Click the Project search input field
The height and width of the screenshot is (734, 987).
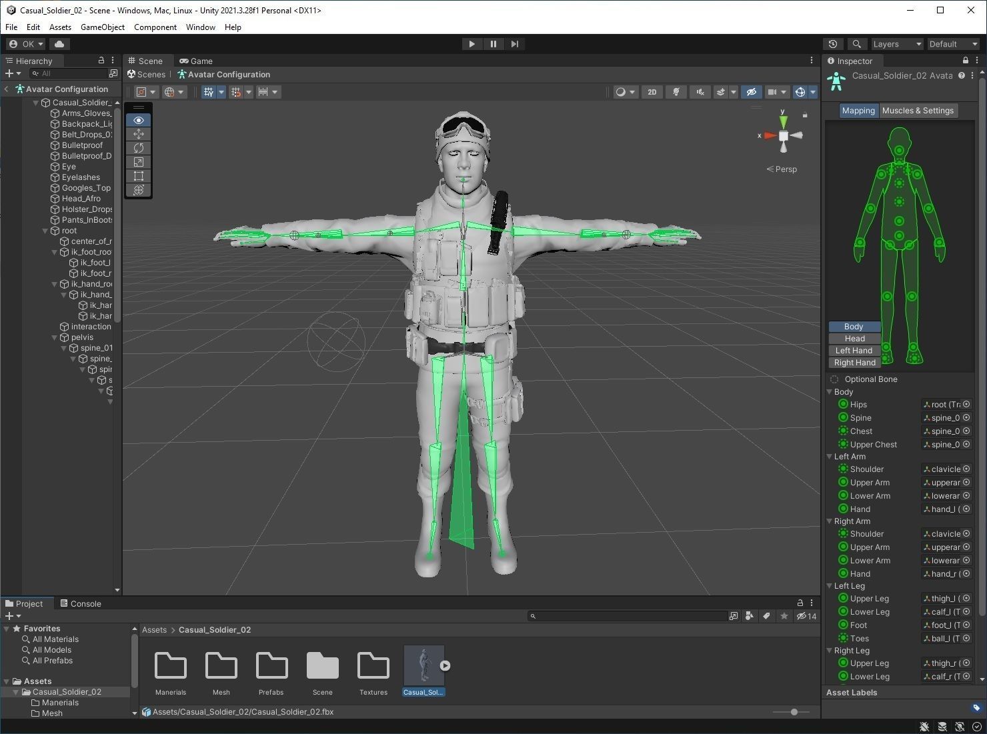(x=627, y=616)
